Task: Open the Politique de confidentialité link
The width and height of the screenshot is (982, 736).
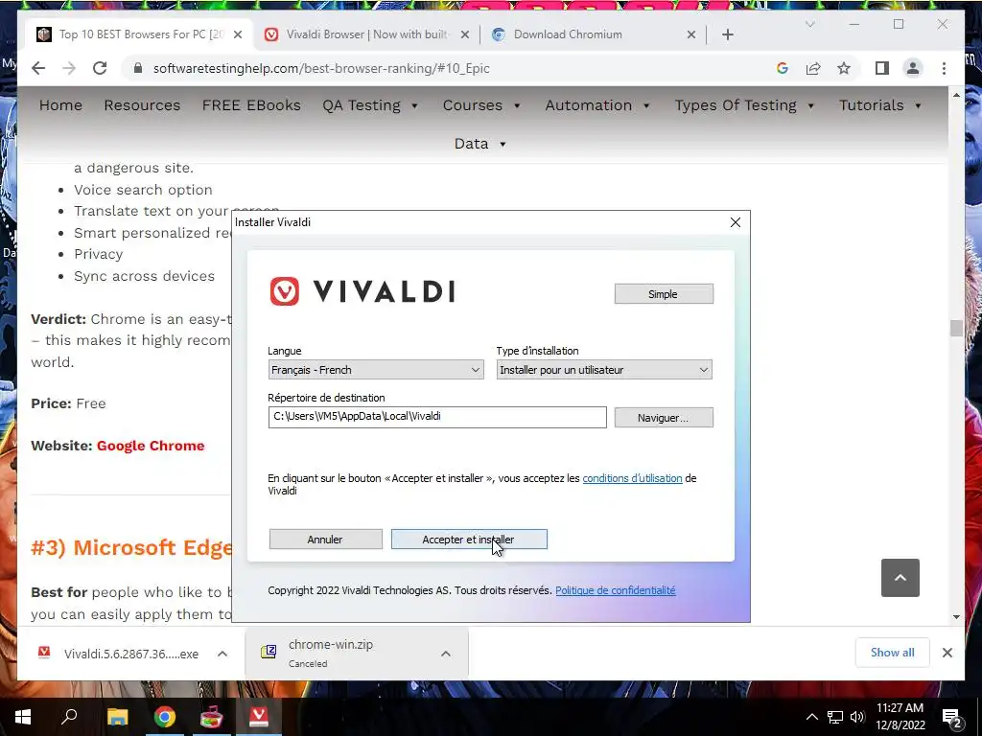Action: coord(615,590)
